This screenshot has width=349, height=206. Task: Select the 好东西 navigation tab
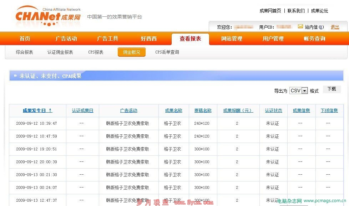pos(148,39)
